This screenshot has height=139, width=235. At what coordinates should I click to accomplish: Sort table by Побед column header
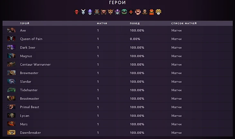tap(135, 23)
